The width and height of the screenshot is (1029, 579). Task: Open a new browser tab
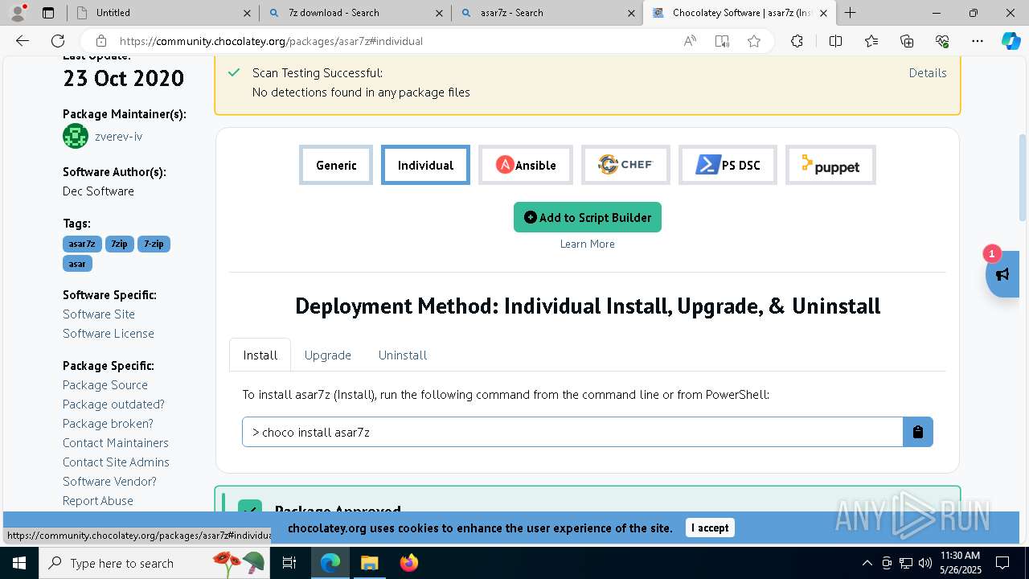pos(850,13)
